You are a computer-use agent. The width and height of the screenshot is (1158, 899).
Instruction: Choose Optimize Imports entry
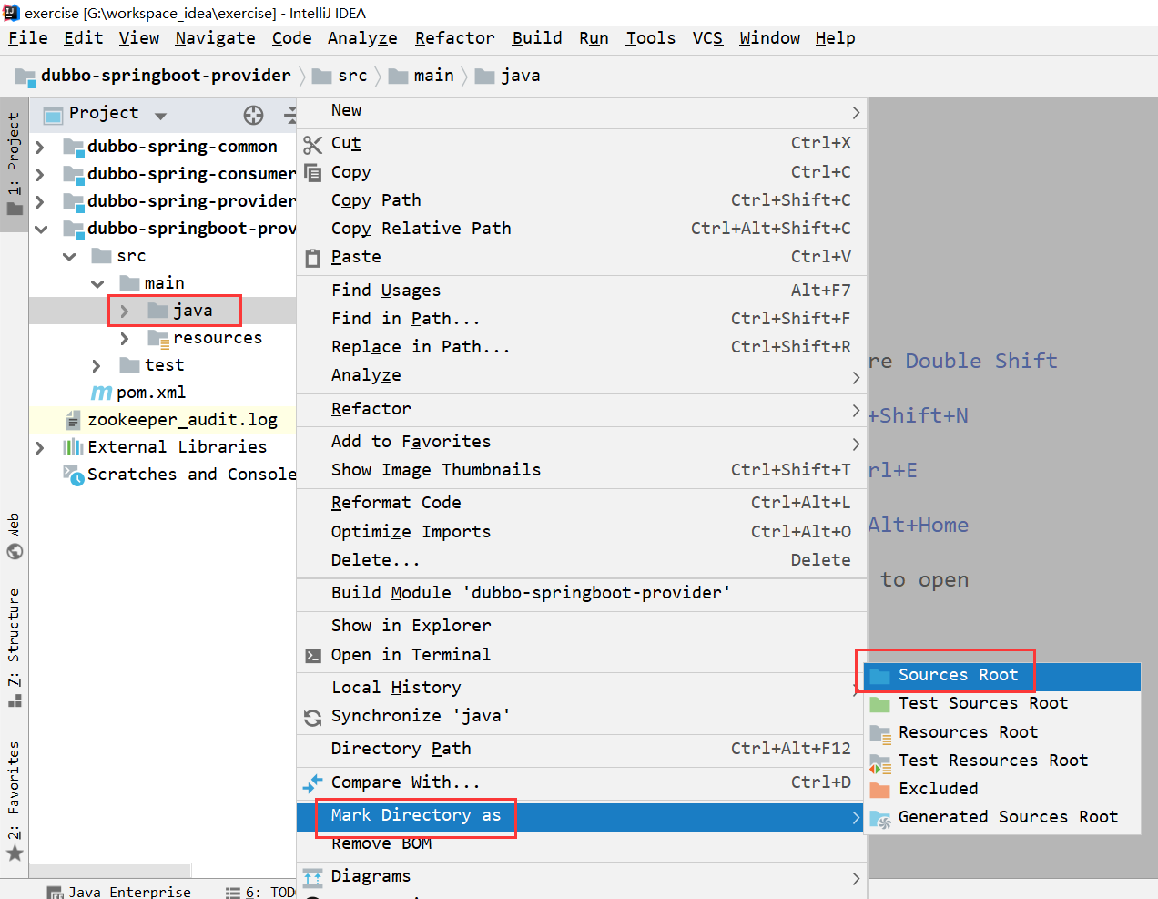coord(582,532)
